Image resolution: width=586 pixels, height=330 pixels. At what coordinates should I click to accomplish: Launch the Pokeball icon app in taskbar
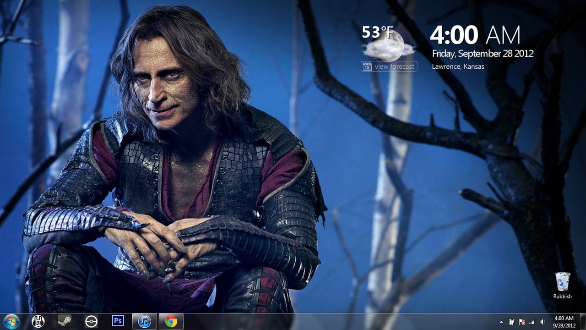pyautogui.click(x=91, y=322)
